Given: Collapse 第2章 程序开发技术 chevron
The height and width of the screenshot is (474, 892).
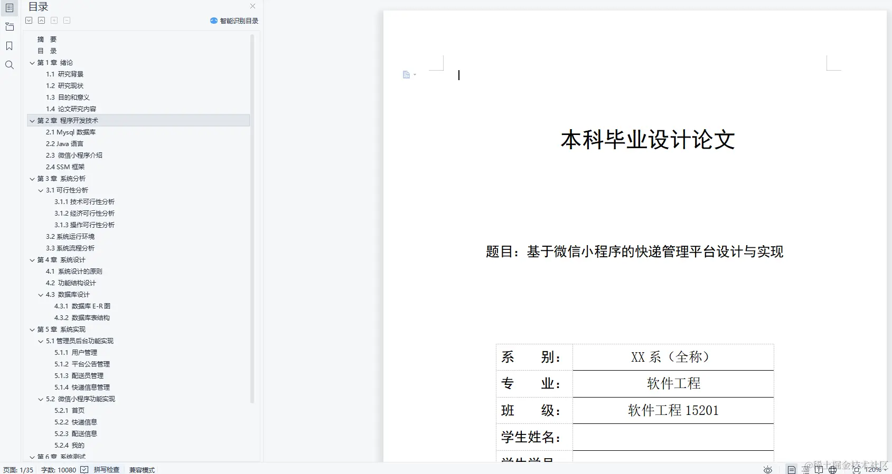Looking at the screenshot, I should coord(32,121).
